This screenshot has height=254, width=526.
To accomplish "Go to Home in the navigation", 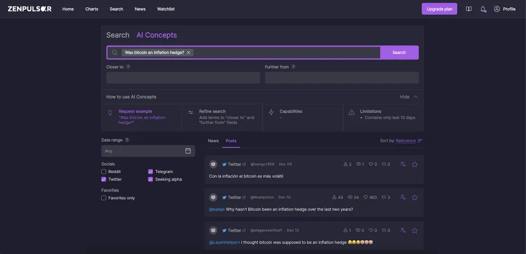I will (68, 9).
